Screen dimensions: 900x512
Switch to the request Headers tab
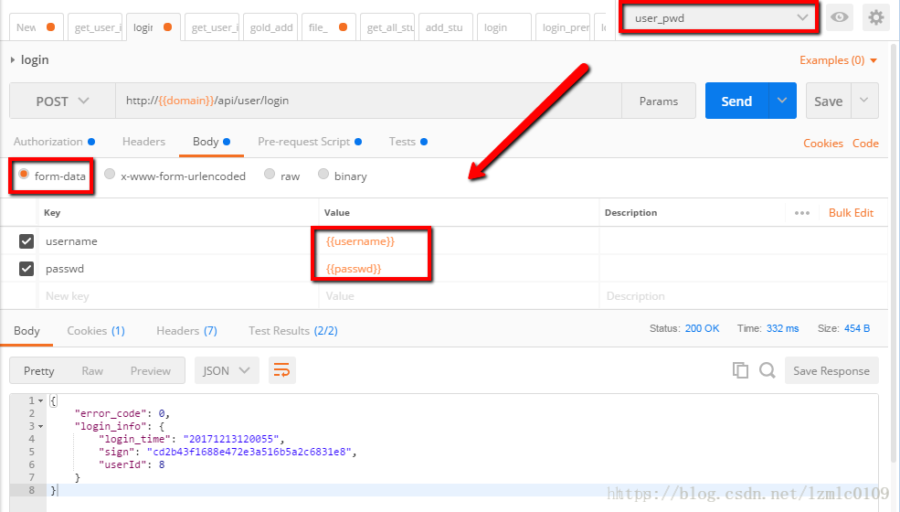coord(143,142)
